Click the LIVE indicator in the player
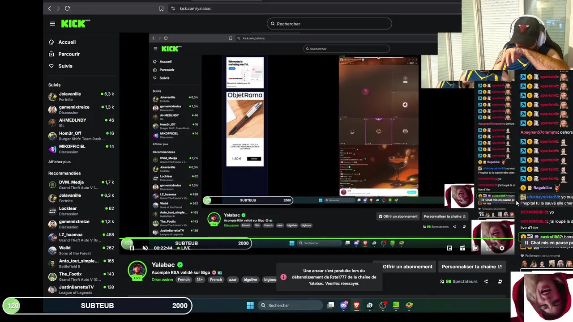Image resolution: width=573 pixels, height=322 pixels. (183, 248)
